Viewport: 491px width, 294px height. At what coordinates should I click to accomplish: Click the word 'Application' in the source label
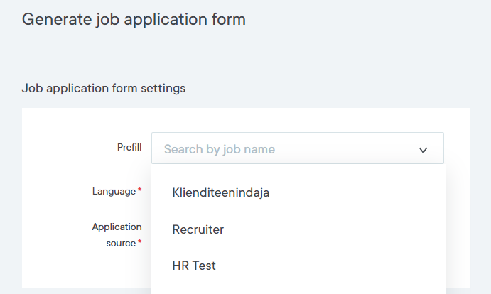117,227
